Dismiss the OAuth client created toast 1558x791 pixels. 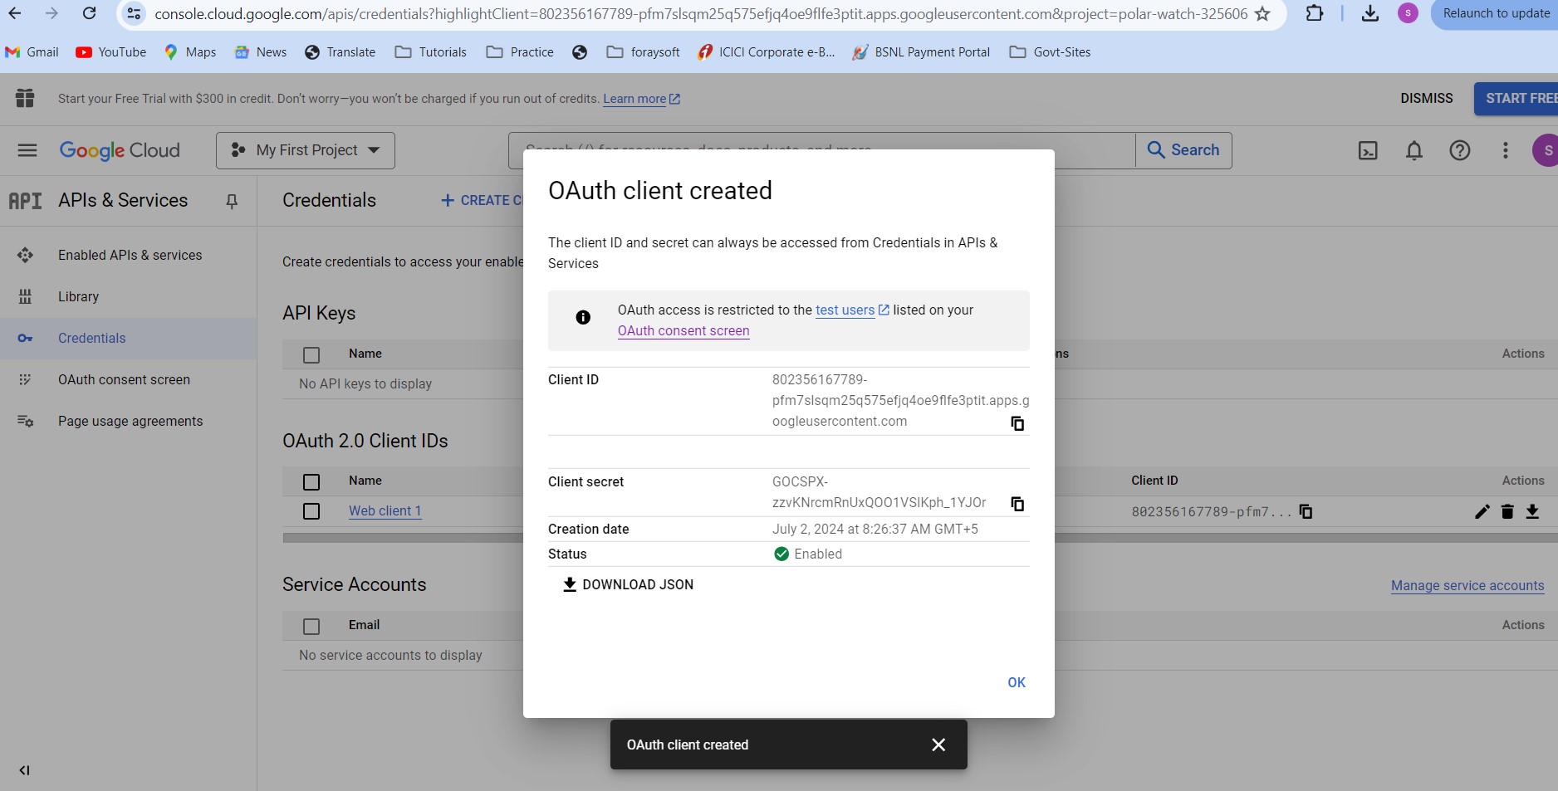(x=938, y=745)
